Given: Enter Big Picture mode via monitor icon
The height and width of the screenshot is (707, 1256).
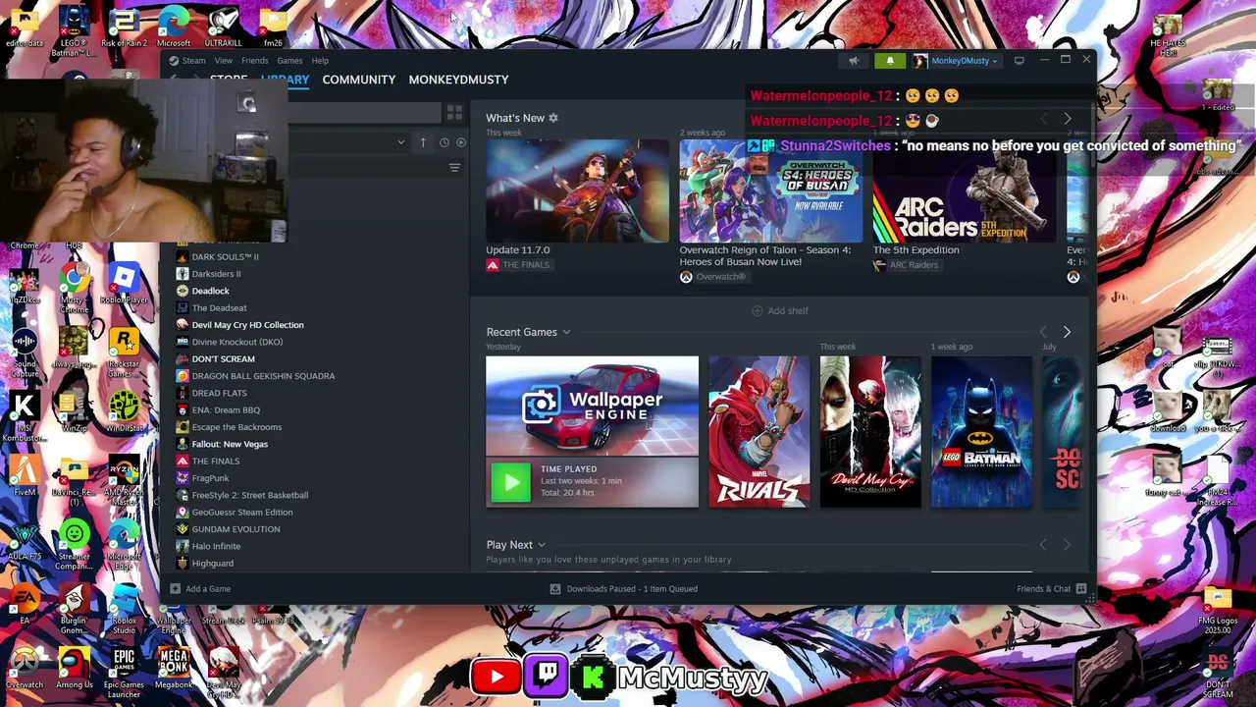Looking at the screenshot, I should tap(1019, 61).
